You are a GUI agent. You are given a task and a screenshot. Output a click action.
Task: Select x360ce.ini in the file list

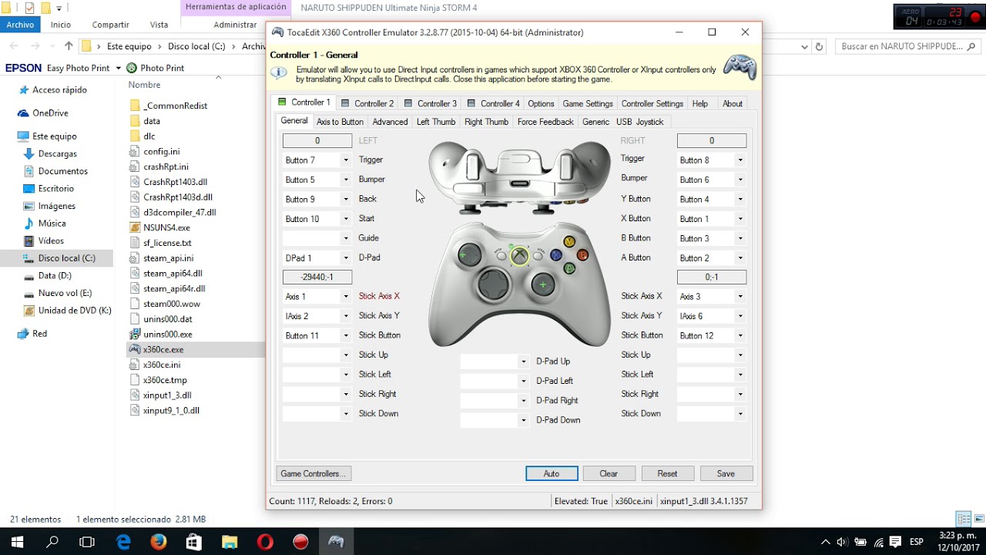click(162, 365)
